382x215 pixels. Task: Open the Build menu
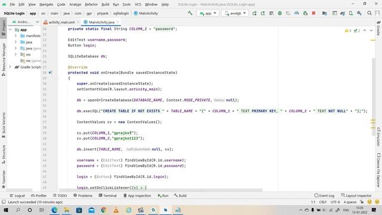pos(105,4)
